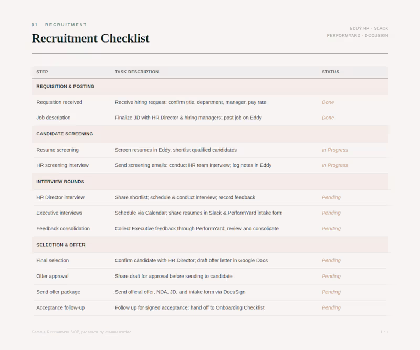
Task: Click the "Acceptance follow-up" step cell
Action: tap(60, 307)
